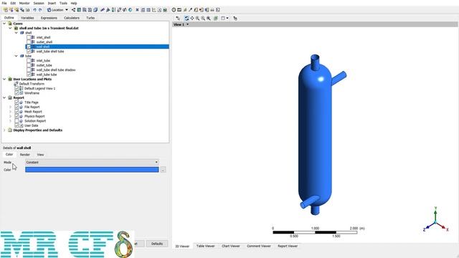Expand Display Properties and Defaults node

point(4,130)
